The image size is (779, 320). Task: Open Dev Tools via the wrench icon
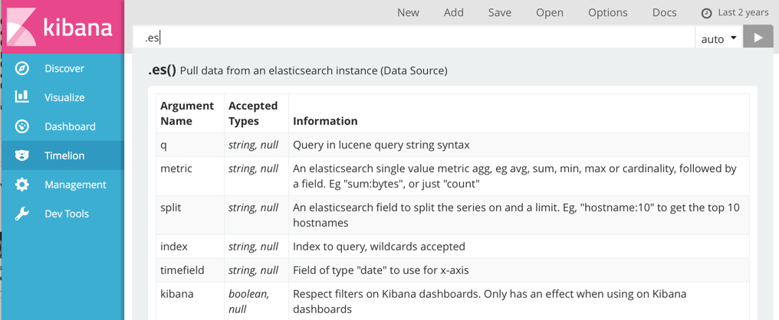click(x=22, y=214)
